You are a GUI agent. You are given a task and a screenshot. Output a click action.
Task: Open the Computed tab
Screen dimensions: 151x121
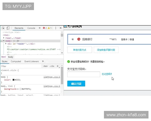point(16,61)
